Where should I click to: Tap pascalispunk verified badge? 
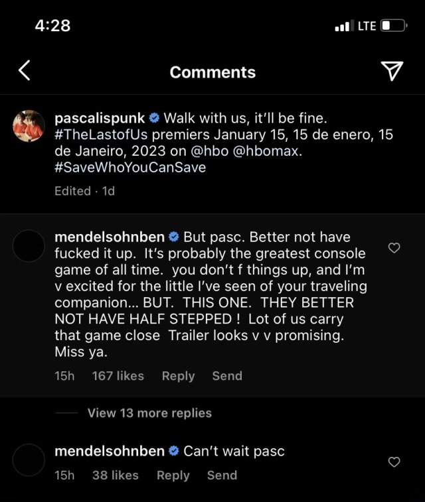pyautogui.click(x=154, y=119)
